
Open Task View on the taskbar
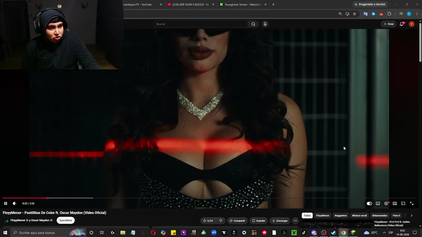tap(102, 233)
